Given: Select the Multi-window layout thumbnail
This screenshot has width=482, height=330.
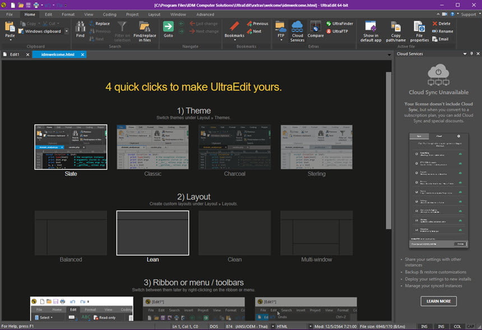Looking at the screenshot, I should (317, 233).
